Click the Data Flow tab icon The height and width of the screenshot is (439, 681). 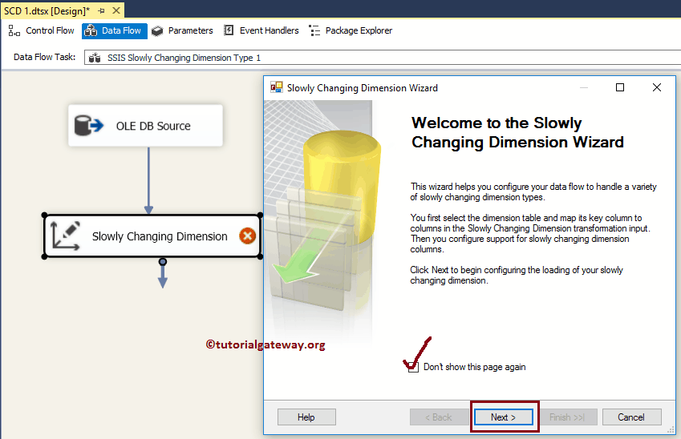click(x=91, y=30)
